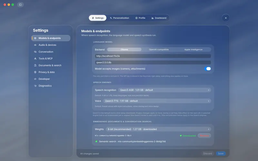Select the Apple Intelligence backend option
The width and height of the screenshot is (258, 161).
coord(193,50)
